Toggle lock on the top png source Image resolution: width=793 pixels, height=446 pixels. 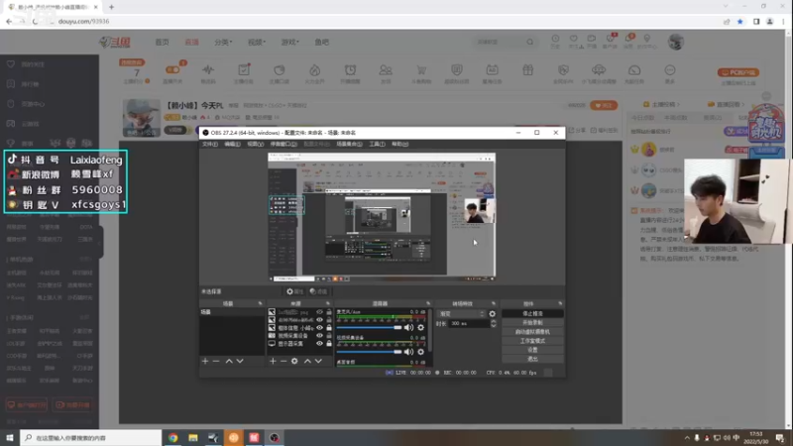point(329,312)
